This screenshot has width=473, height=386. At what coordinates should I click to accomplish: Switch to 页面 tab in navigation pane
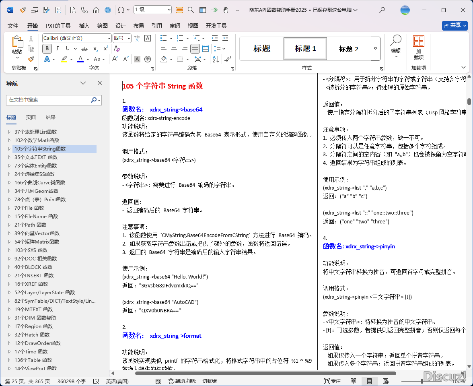(x=31, y=118)
